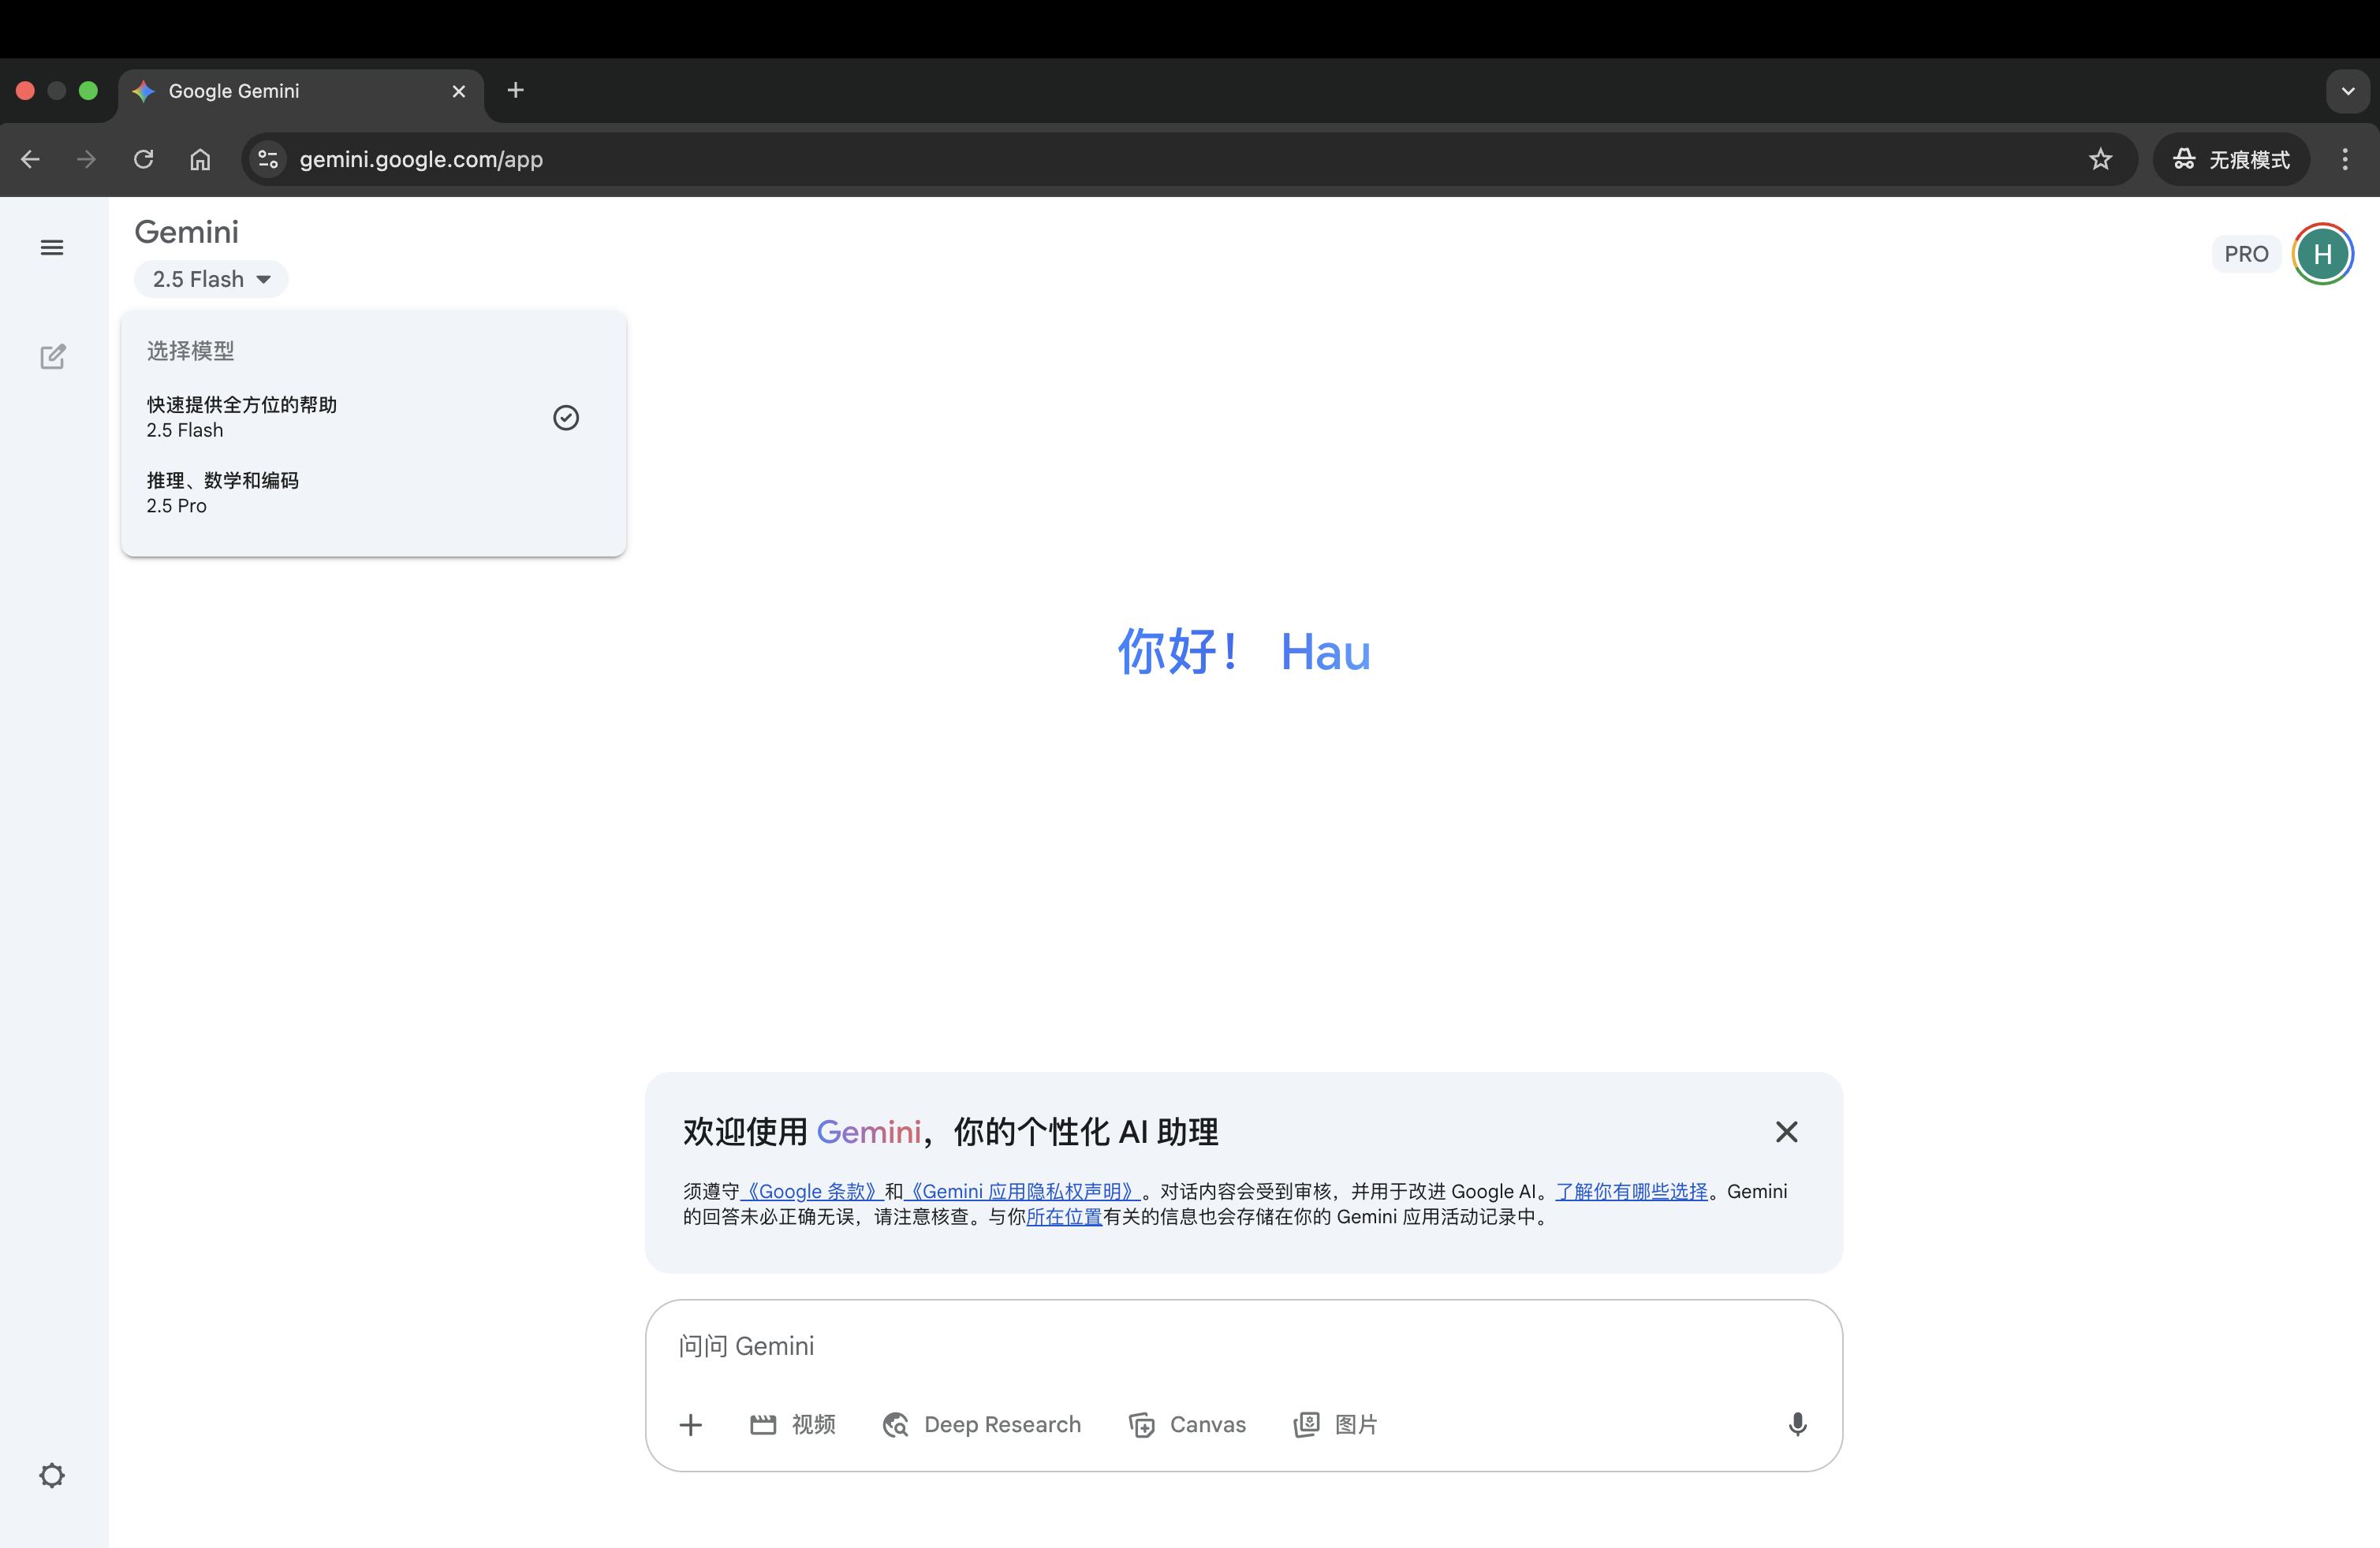Focus the 问问 Gemini prompt field

1243,1346
